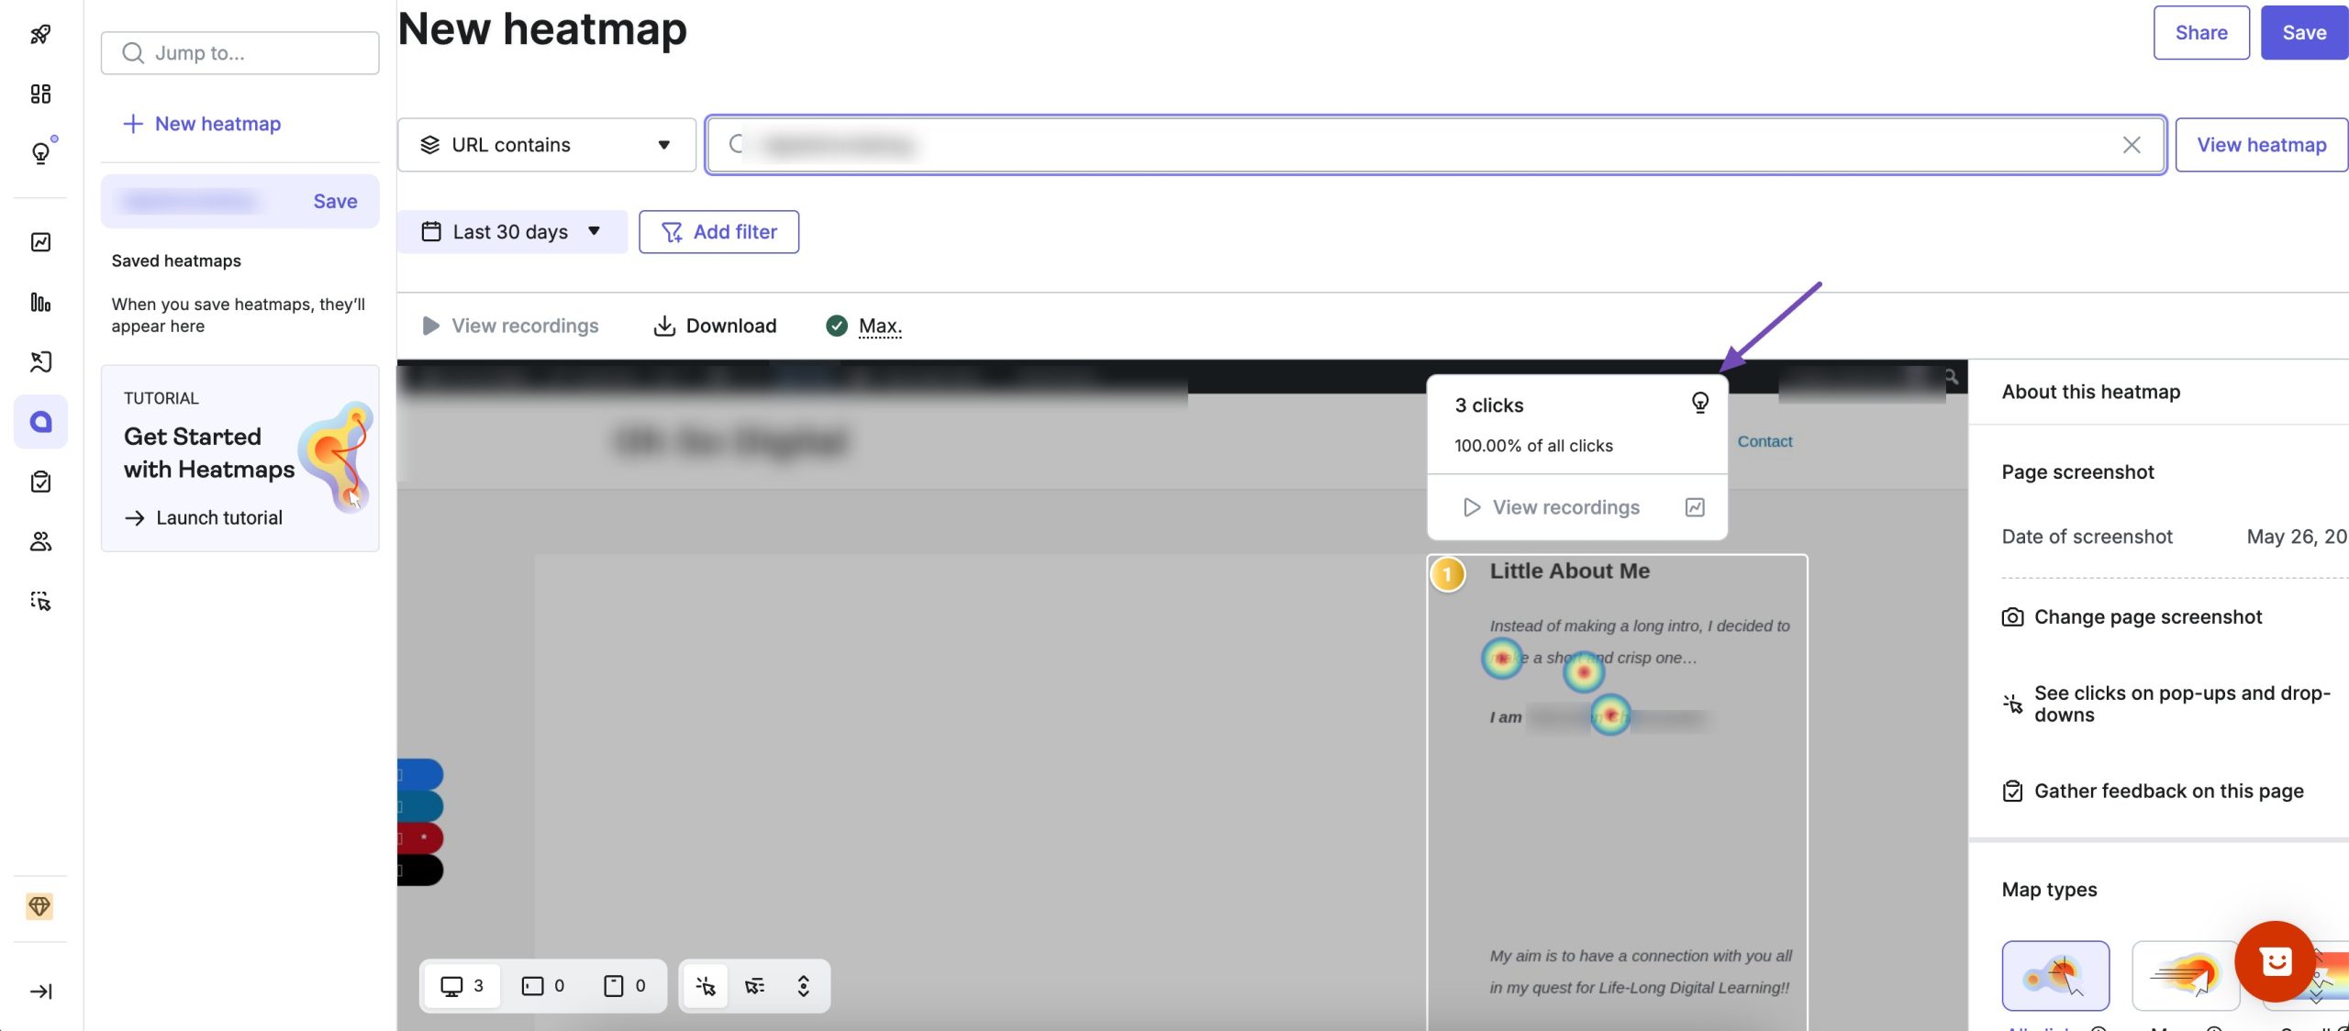Screen dimensions: 2349x1031
Task: Switch to desktop device view
Action: coord(462,986)
